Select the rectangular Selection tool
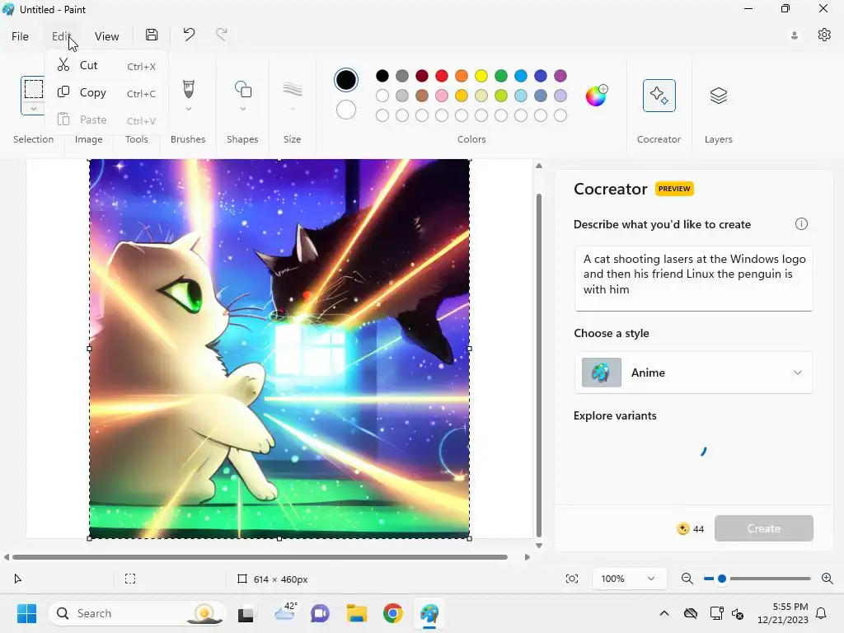The width and height of the screenshot is (844, 633). (33, 89)
